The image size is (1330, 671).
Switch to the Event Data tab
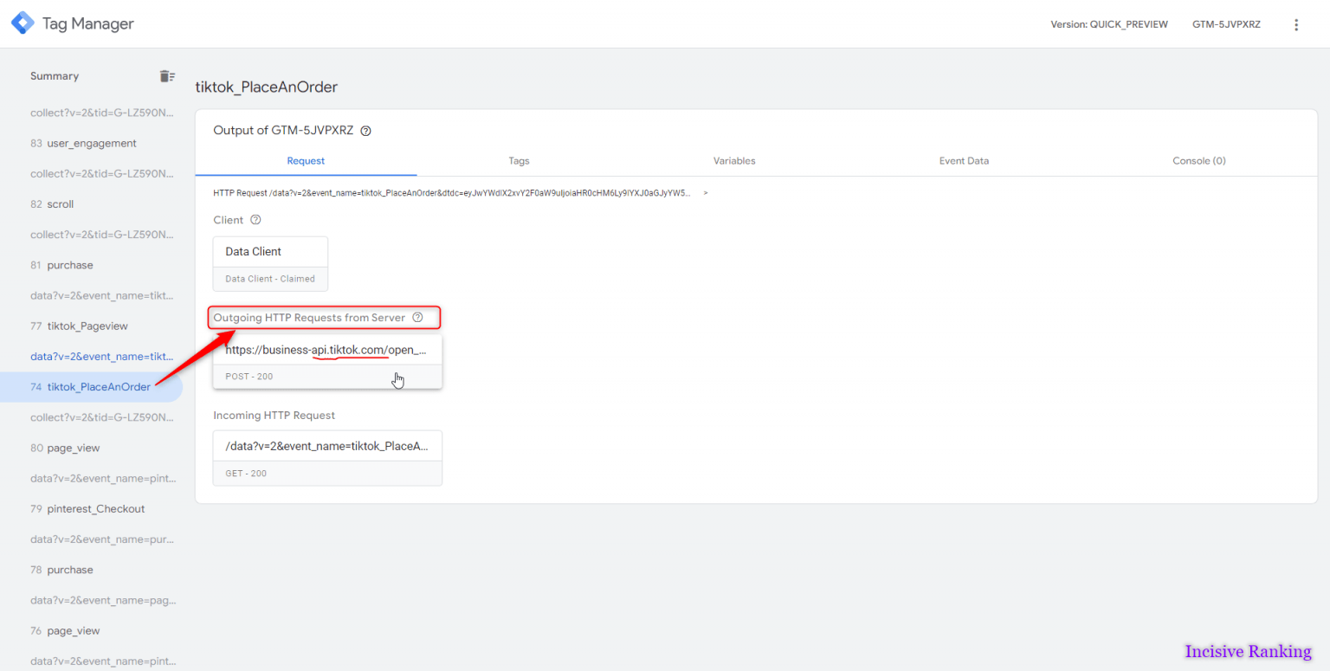point(963,160)
